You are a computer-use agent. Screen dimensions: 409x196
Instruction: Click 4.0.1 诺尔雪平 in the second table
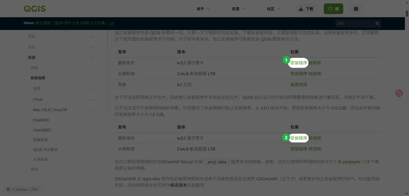coord(190,138)
